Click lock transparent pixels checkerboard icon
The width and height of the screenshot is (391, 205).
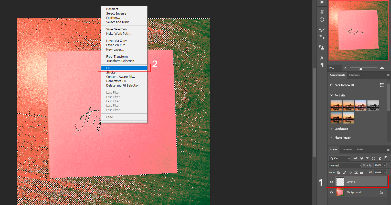point(339,172)
